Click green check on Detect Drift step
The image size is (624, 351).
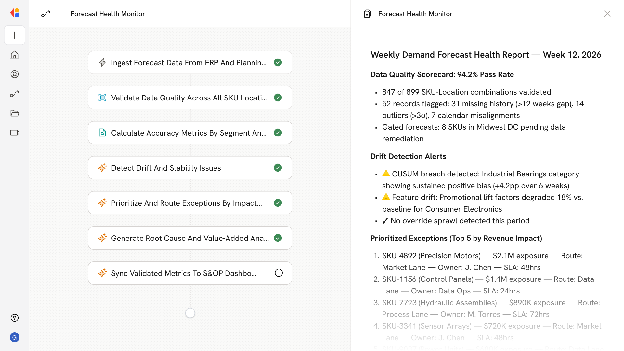(278, 168)
